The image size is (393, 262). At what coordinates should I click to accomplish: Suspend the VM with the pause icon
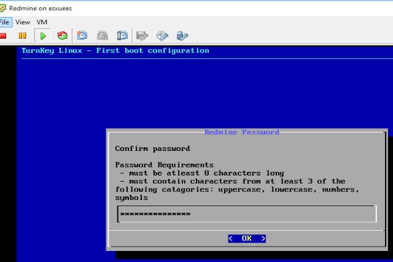(x=23, y=36)
